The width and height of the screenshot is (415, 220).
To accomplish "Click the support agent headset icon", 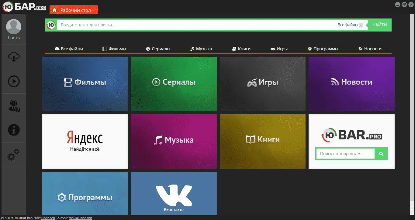I will [14, 106].
